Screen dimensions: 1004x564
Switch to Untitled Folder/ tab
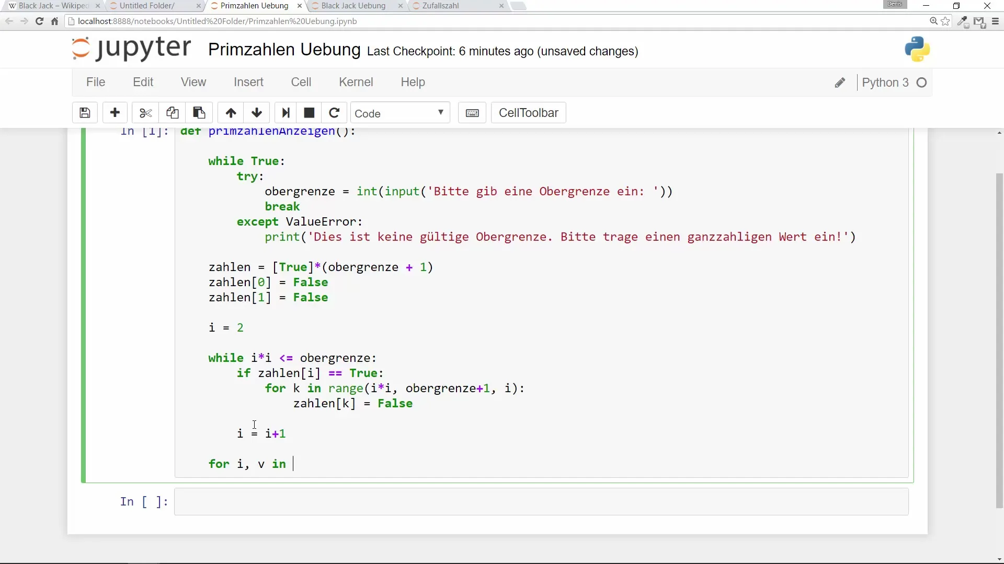click(x=154, y=6)
